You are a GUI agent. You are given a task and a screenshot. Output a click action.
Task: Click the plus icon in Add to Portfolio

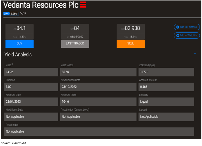click(178, 27)
